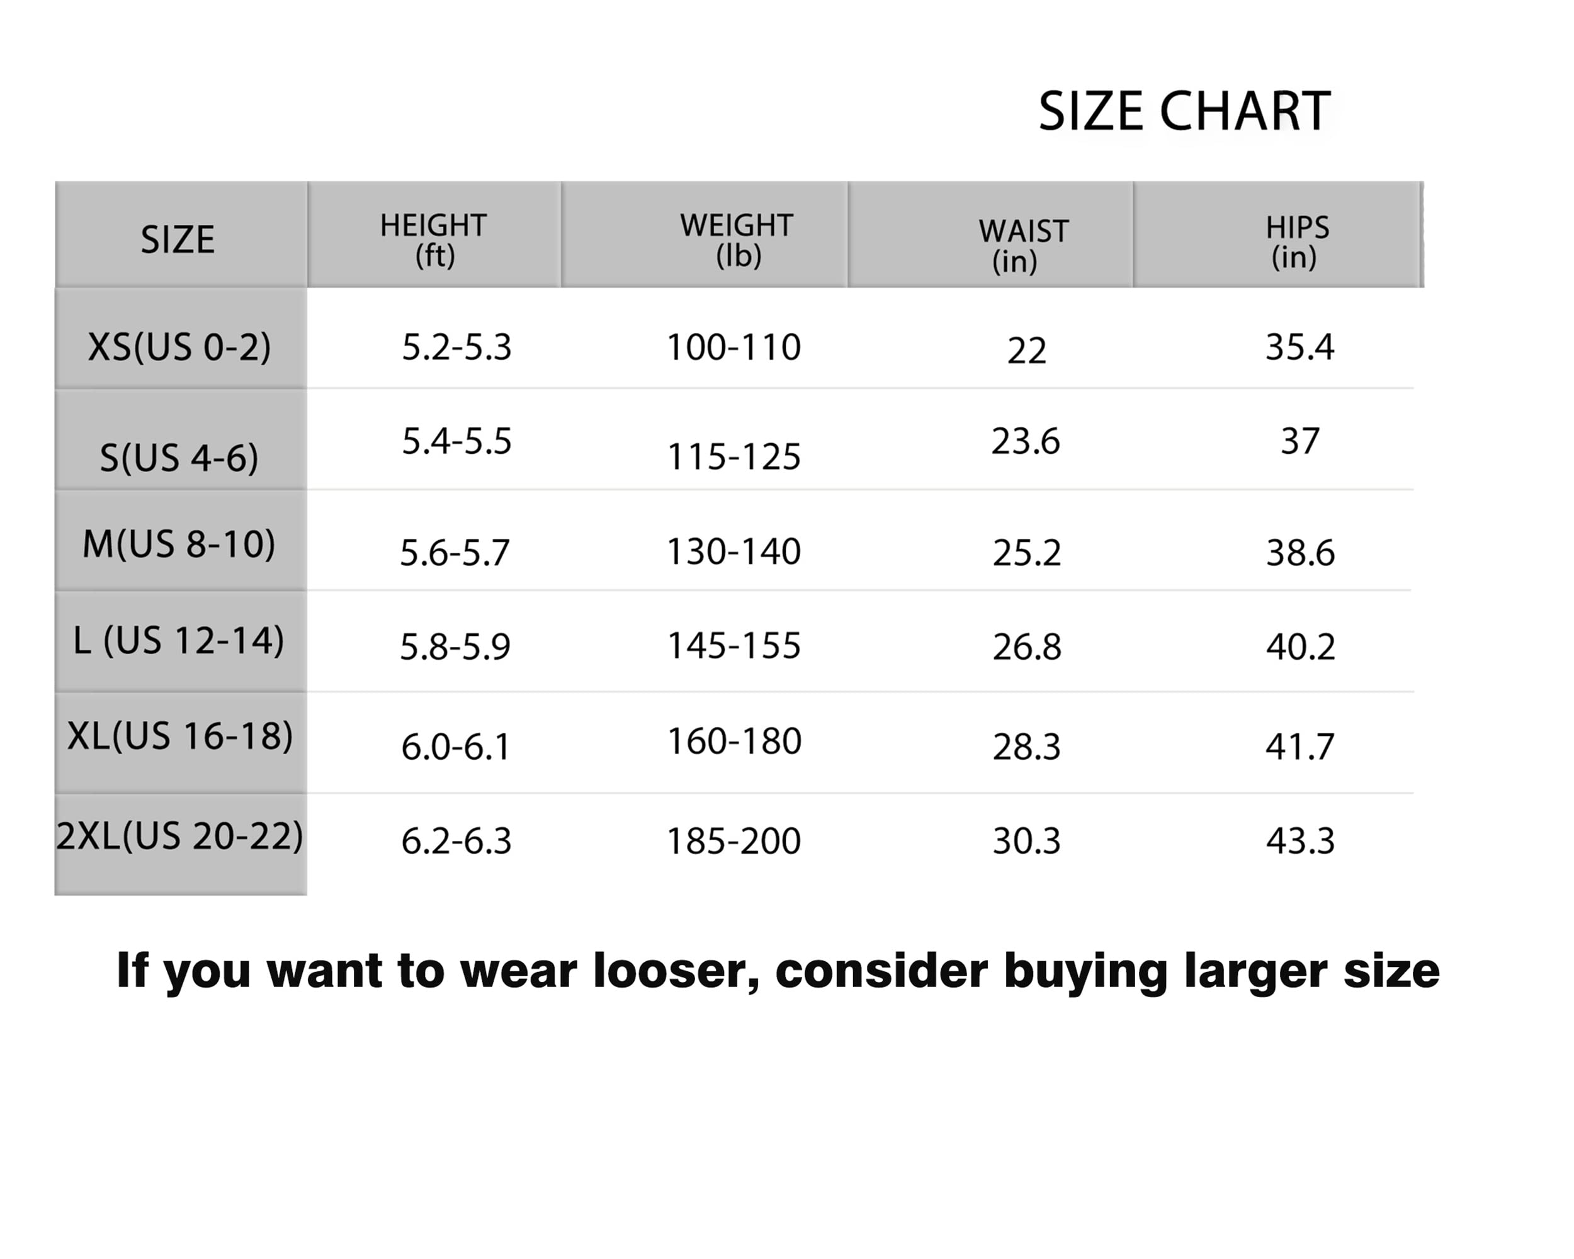The height and width of the screenshot is (1259, 1574).
Task: Click the looser fit sizing note text
Action: tap(778, 971)
